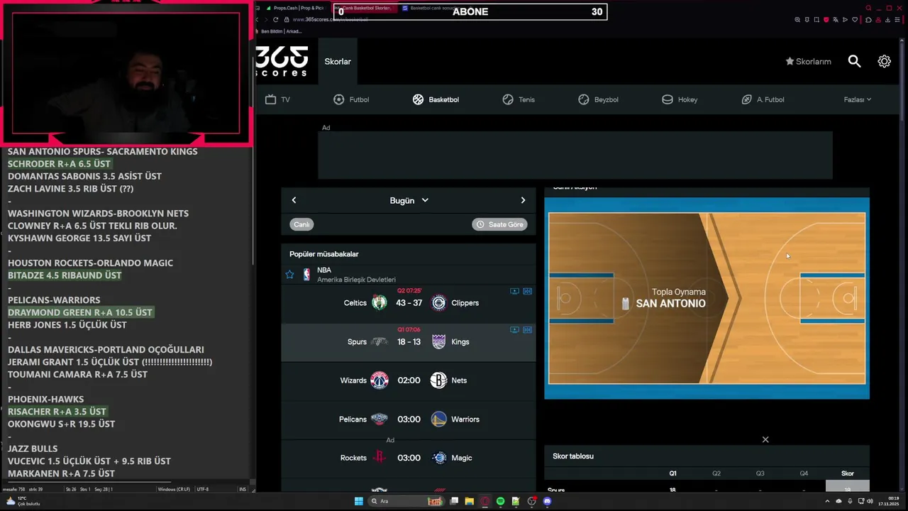Screen dimensions: 908x511
Task: Open Discord from the taskbar
Action: 547,501
